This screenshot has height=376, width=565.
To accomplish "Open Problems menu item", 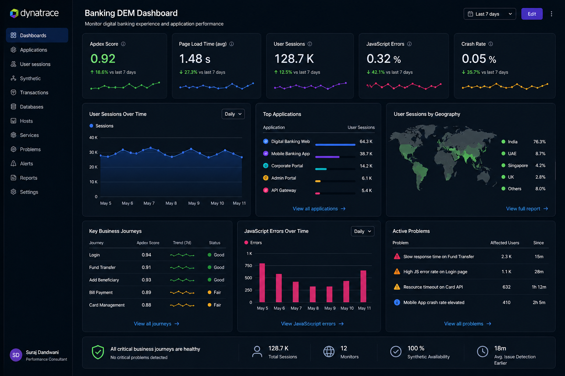I will [x=37, y=149].
